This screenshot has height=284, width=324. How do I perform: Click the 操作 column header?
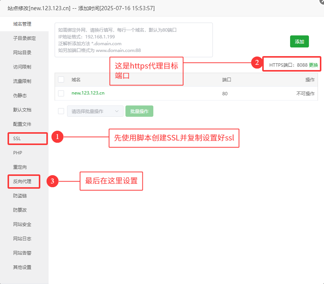[x=310, y=80]
